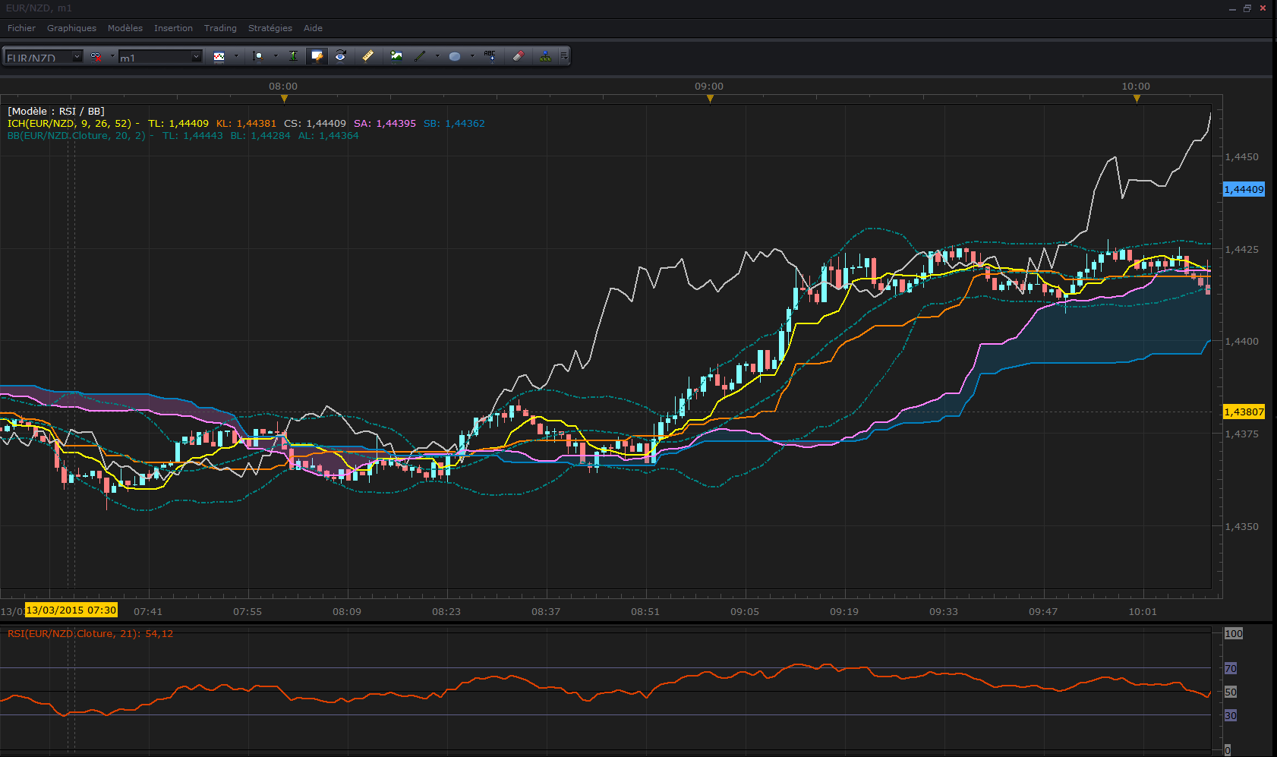1277x757 pixels.
Task: Open the Stratégies menu
Action: 270,28
